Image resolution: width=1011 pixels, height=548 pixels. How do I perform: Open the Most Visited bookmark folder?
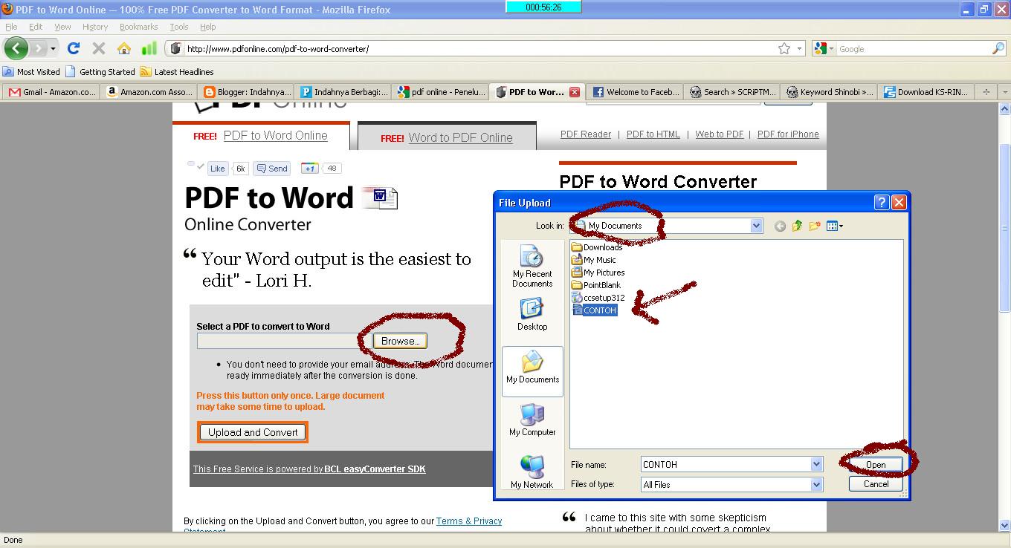coord(31,72)
